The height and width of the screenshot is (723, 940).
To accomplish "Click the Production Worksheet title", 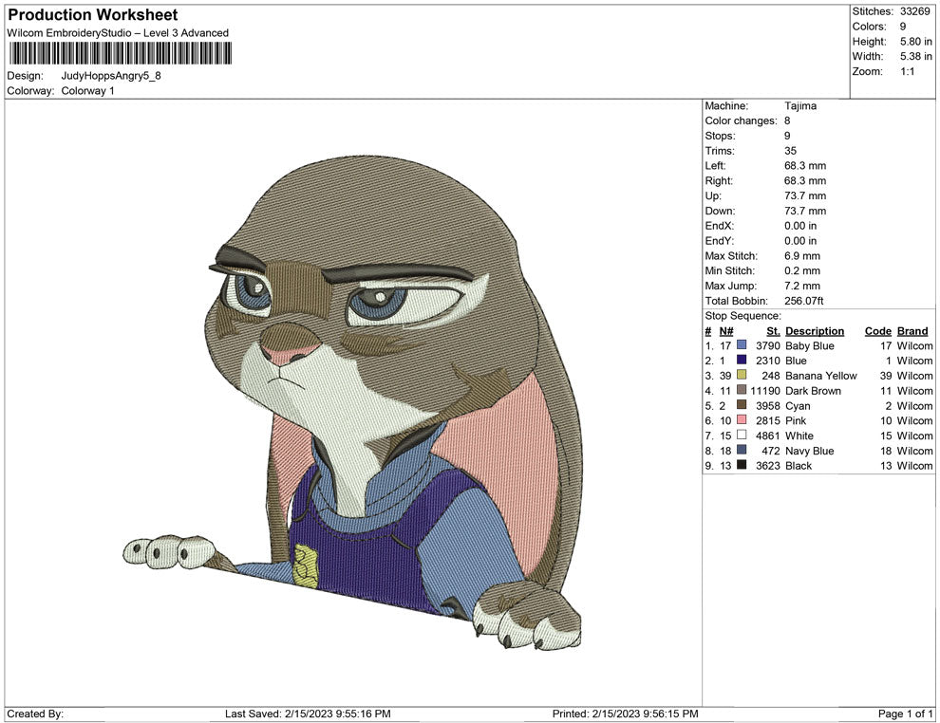I will coord(92,15).
